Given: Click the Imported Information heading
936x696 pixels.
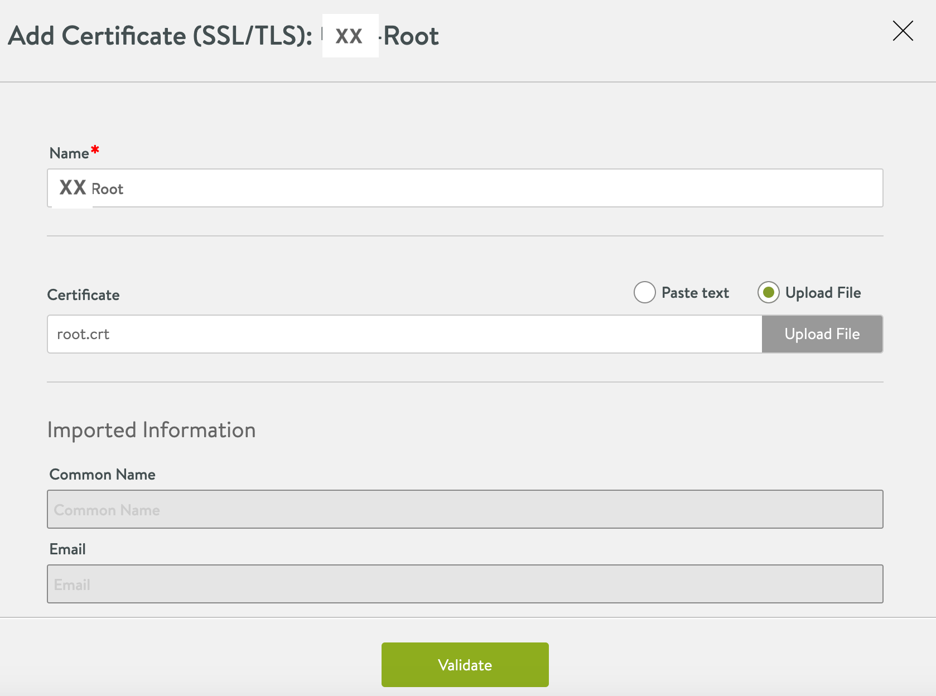Looking at the screenshot, I should 151,430.
